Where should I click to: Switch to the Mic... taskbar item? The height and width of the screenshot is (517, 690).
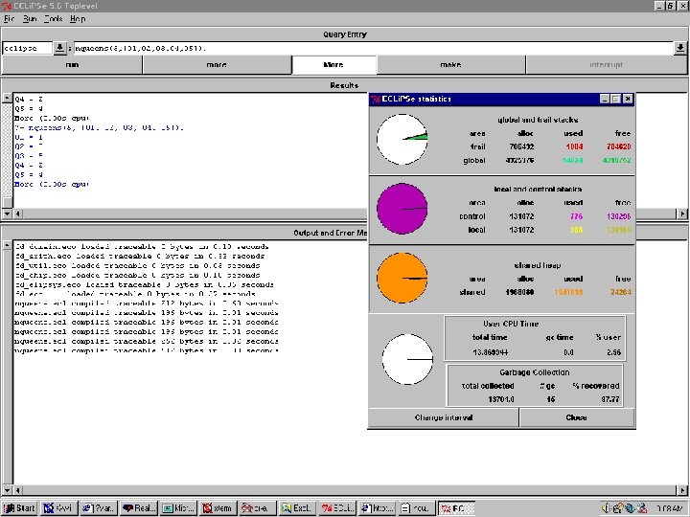[x=178, y=508]
